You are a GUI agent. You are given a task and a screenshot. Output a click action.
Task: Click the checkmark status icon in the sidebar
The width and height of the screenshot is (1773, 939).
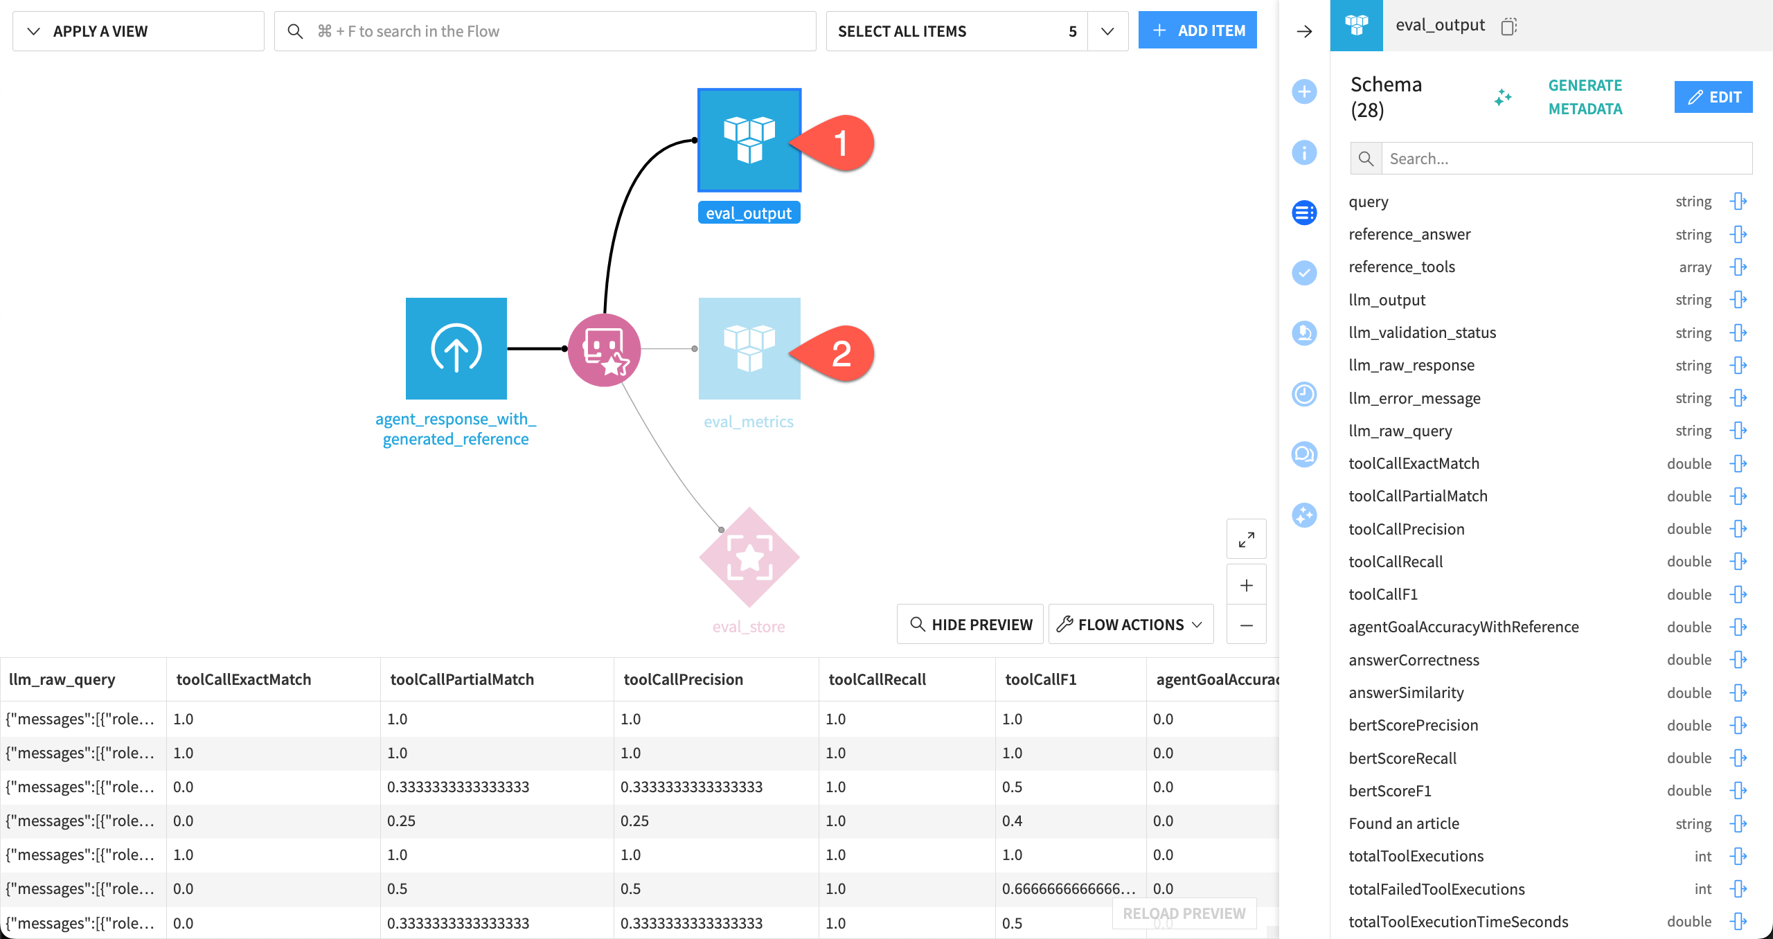1304,274
